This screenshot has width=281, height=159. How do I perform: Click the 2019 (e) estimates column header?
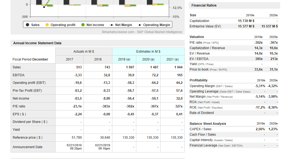pyautogui.click(x=124, y=59)
